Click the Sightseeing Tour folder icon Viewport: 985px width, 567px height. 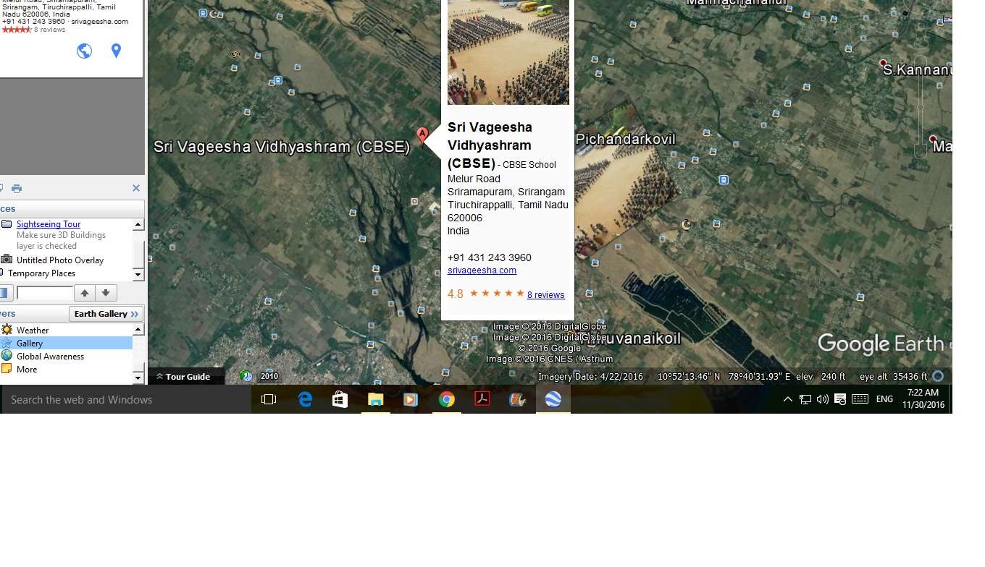coord(7,224)
